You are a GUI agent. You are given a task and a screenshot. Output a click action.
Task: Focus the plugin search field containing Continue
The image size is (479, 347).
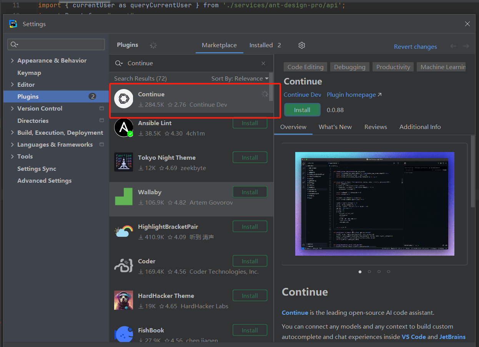pyautogui.click(x=191, y=63)
